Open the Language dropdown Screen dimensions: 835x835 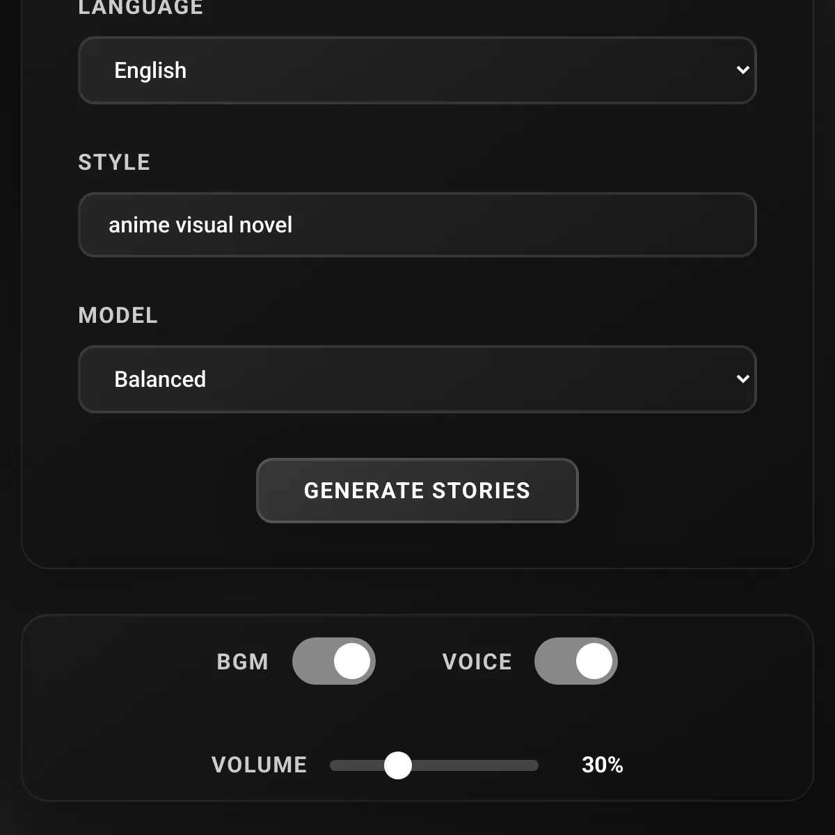[417, 70]
